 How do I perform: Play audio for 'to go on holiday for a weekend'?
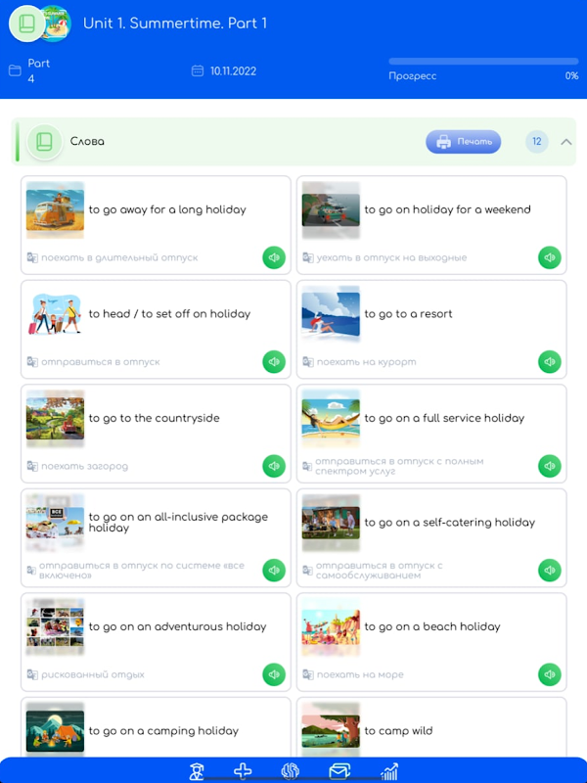coord(550,257)
